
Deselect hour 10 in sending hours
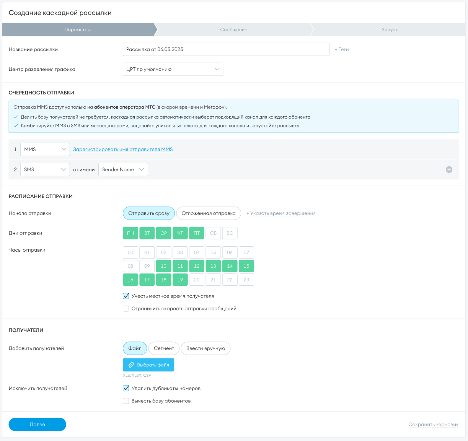(x=163, y=266)
